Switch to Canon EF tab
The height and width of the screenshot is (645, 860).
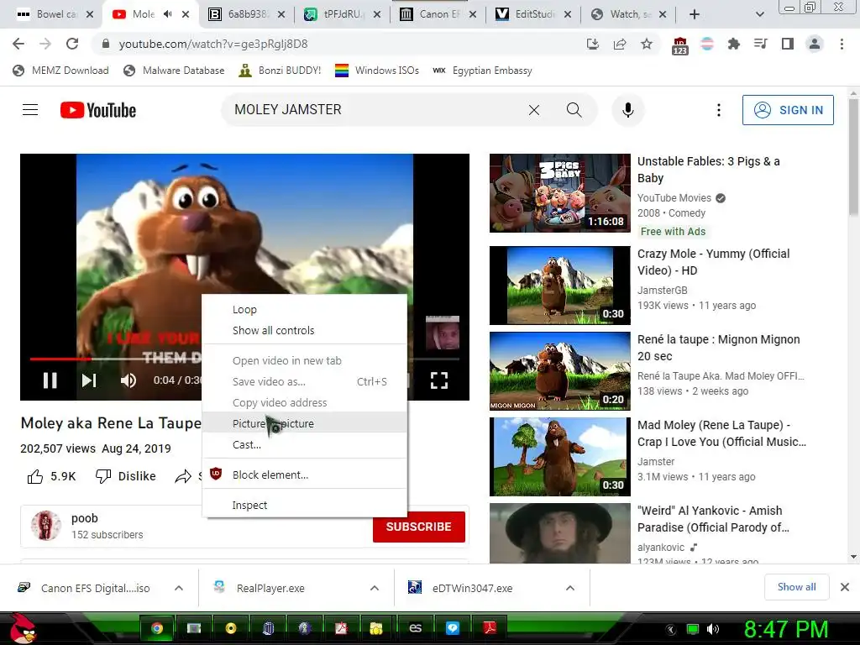coord(438,15)
